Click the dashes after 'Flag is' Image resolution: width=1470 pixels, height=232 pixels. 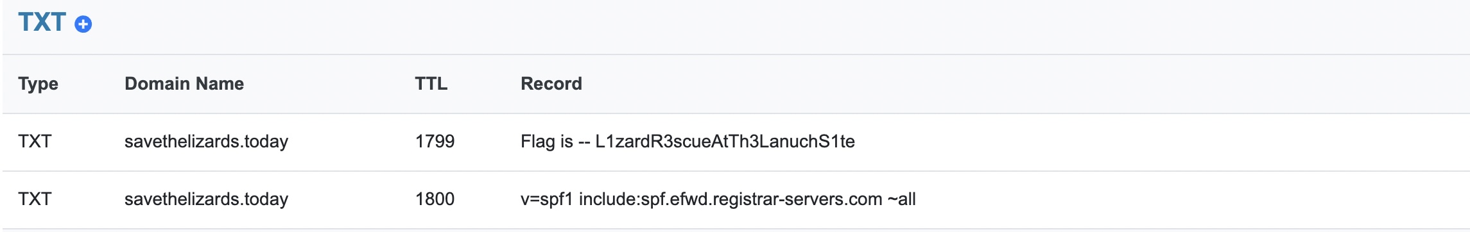(584, 142)
